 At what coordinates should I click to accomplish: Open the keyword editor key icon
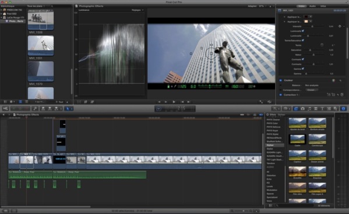[x=35, y=108]
